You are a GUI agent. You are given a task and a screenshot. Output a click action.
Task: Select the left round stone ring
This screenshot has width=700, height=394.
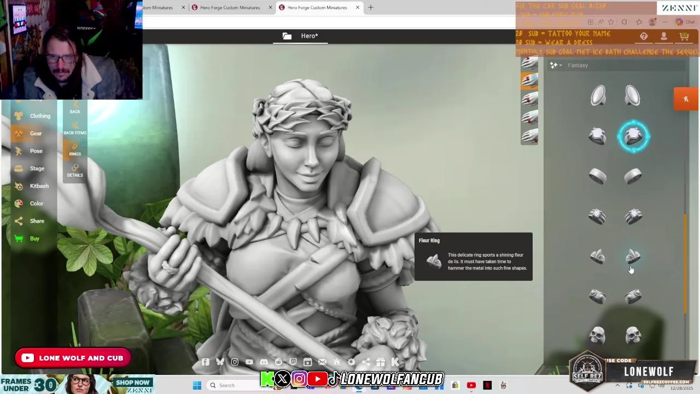[598, 296]
